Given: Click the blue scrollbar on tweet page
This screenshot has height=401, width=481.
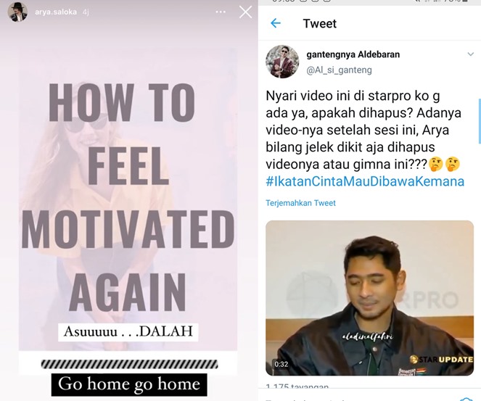Looking at the screenshot, I should pyautogui.click(x=480, y=121).
